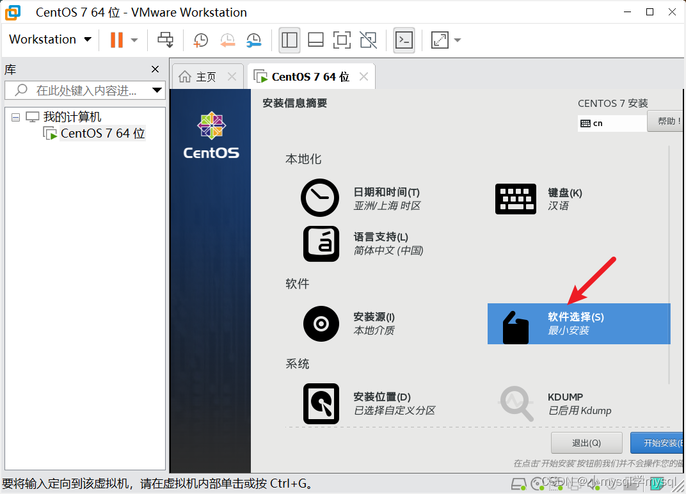Image resolution: width=686 pixels, height=494 pixels.
Task: Toggle full screen mode
Action: (x=342, y=40)
